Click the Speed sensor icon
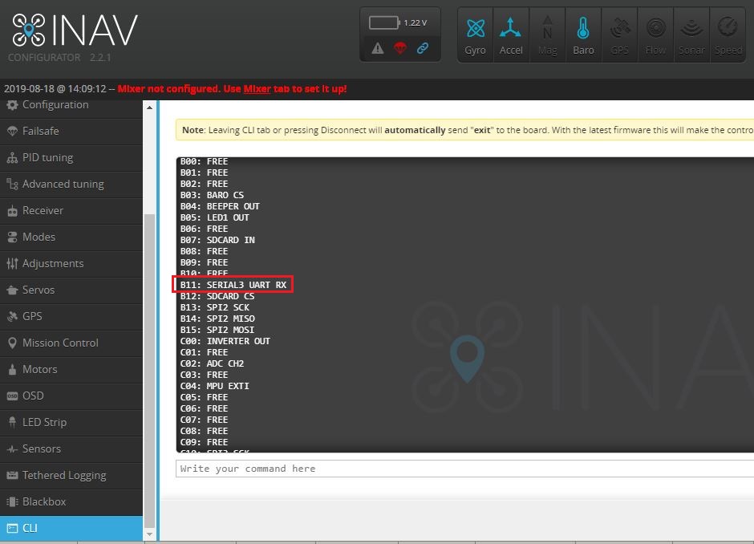This screenshot has width=754, height=544. (728, 34)
